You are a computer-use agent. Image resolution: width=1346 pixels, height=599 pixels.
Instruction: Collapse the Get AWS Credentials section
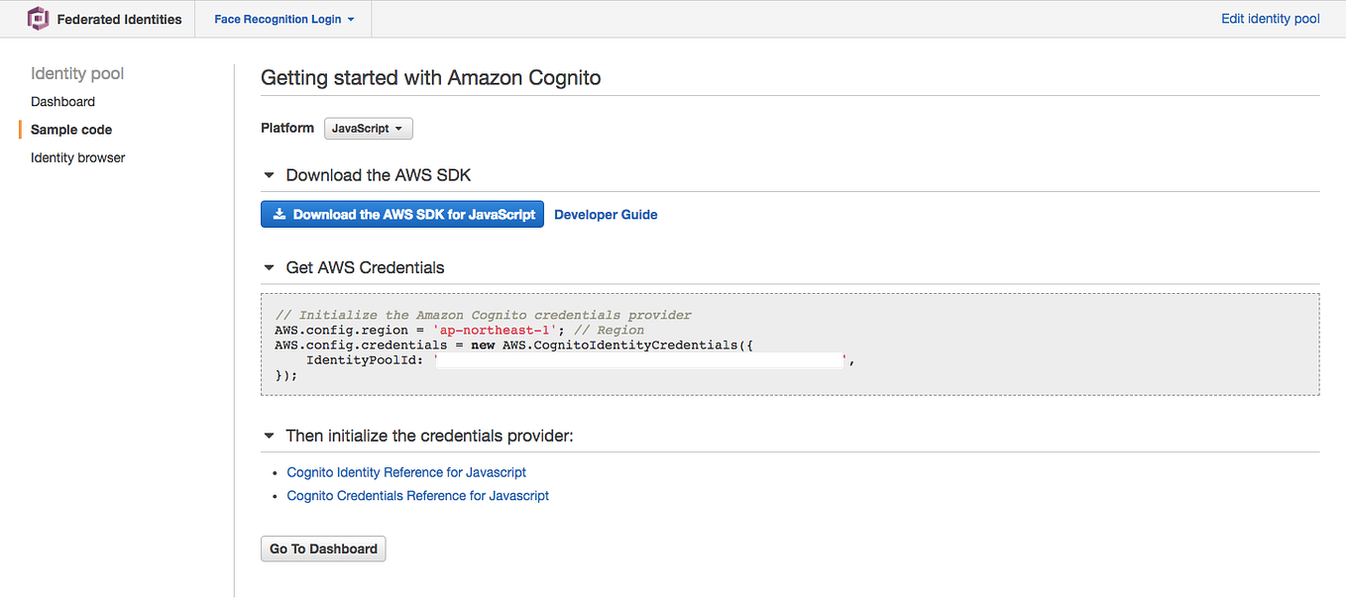tap(269, 267)
